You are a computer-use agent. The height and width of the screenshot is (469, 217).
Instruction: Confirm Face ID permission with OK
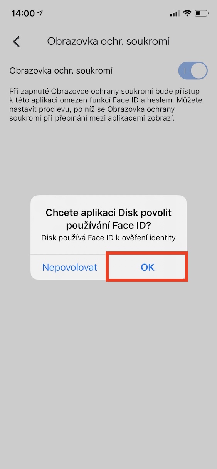(x=148, y=267)
